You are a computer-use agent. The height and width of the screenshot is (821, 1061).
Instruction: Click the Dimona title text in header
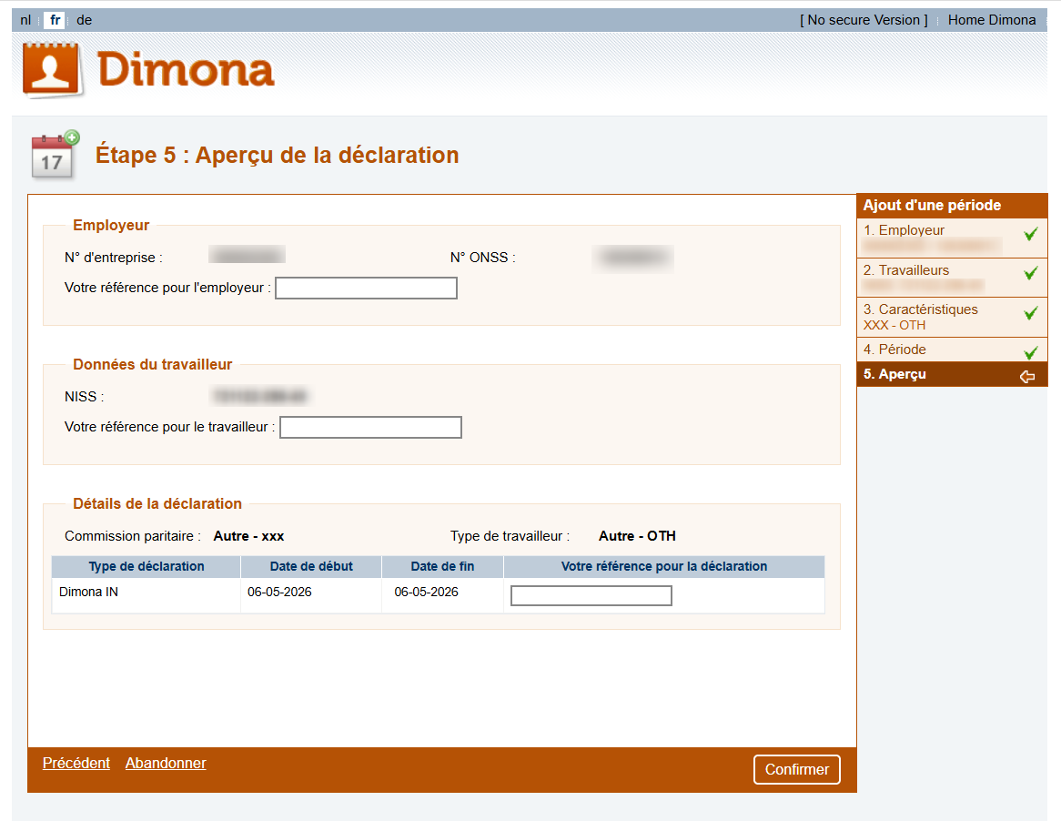coord(186,69)
